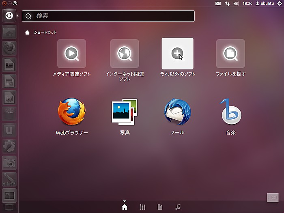Open the メディア関連ソフト media apps shortcut
The width and height of the screenshot is (284, 213).
pyautogui.click(x=71, y=54)
